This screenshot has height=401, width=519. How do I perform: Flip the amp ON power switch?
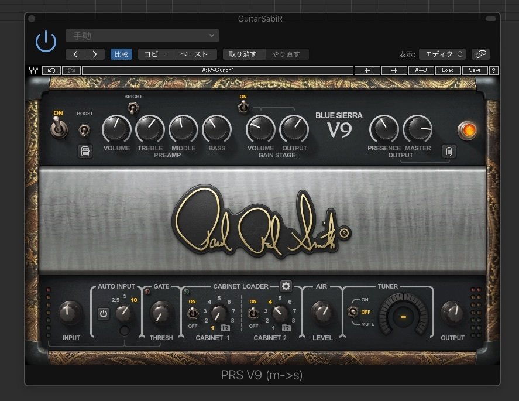[59, 128]
